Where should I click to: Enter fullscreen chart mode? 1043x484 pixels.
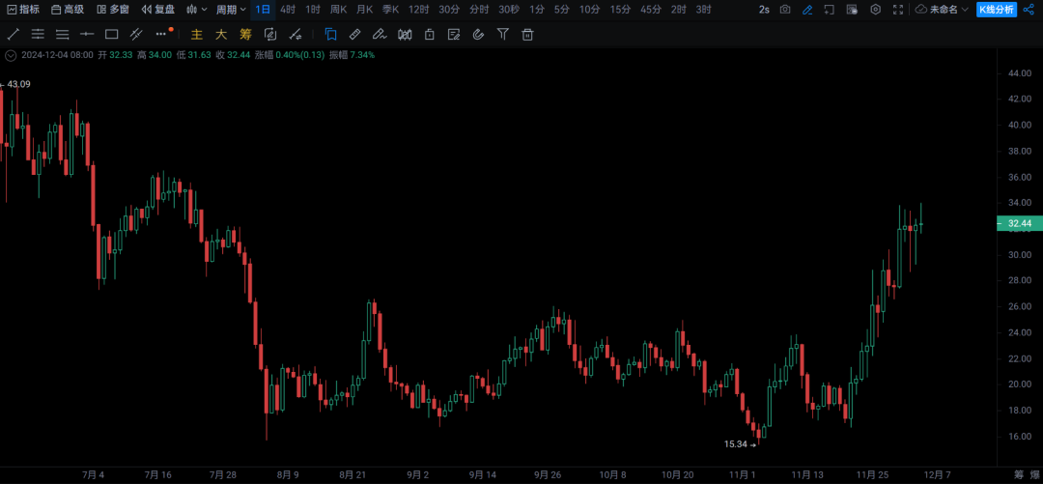898,10
